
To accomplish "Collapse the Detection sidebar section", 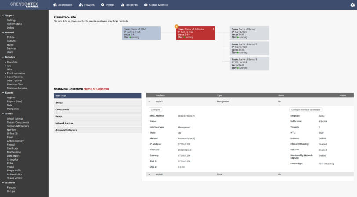I will pyautogui.click(x=3, y=57).
